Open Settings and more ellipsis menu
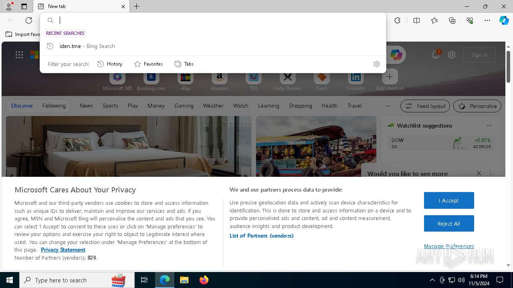 tap(487, 20)
